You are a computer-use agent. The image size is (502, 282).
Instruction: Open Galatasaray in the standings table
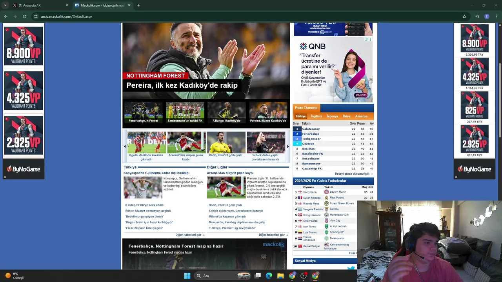coord(311,129)
